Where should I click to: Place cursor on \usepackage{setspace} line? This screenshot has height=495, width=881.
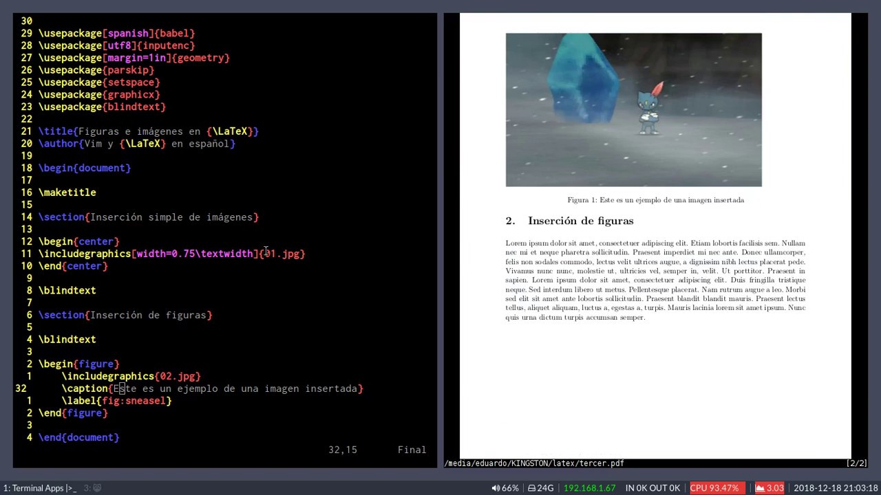point(99,82)
